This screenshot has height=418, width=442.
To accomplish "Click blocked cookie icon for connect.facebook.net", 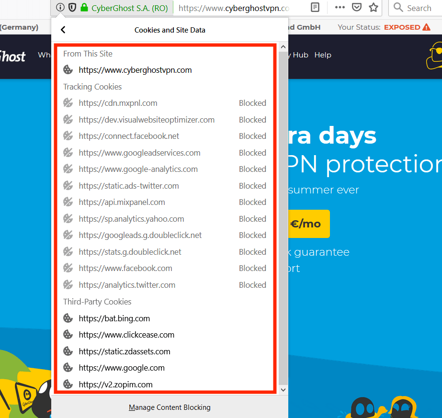I will tap(68, 136).
